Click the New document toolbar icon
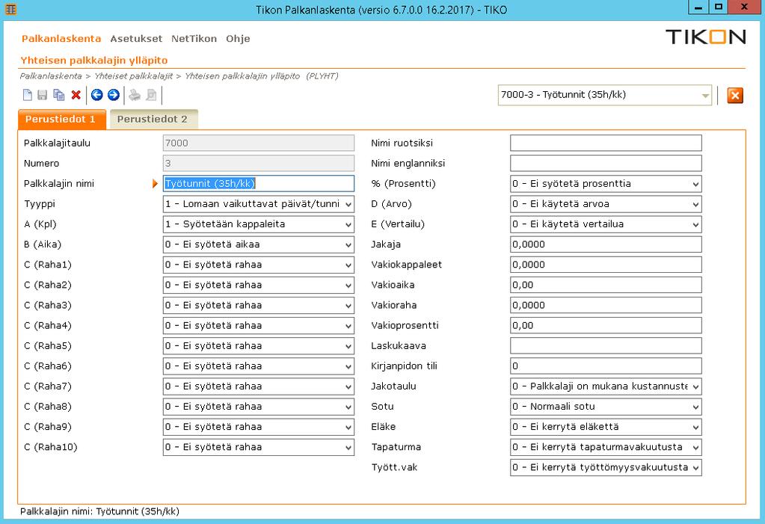Image resolution: width=765 pixels, height=524 pixels. [x=28, y=95]
